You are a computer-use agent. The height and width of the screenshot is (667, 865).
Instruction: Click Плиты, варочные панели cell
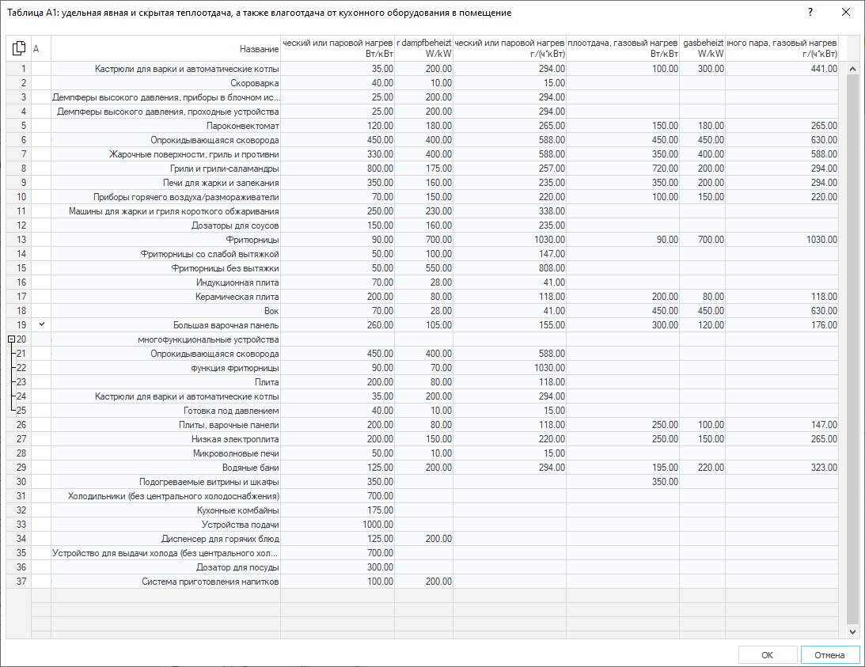[165, 425]
